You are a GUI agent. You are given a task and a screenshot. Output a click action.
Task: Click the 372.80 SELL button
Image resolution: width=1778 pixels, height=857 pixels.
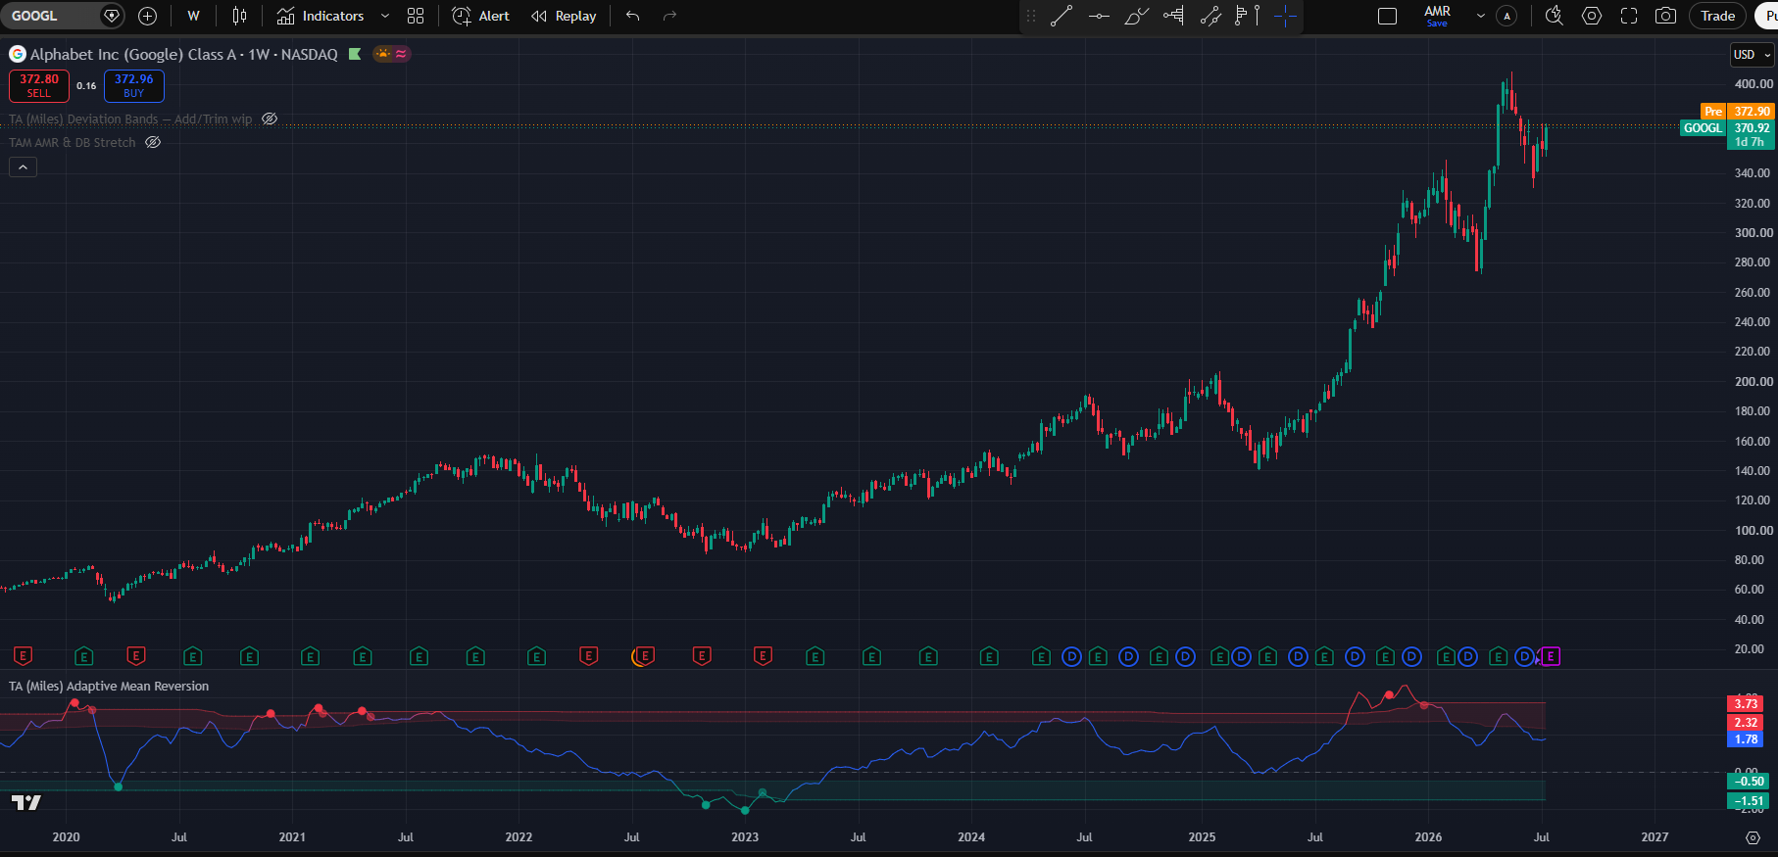(x=39, y=86)
